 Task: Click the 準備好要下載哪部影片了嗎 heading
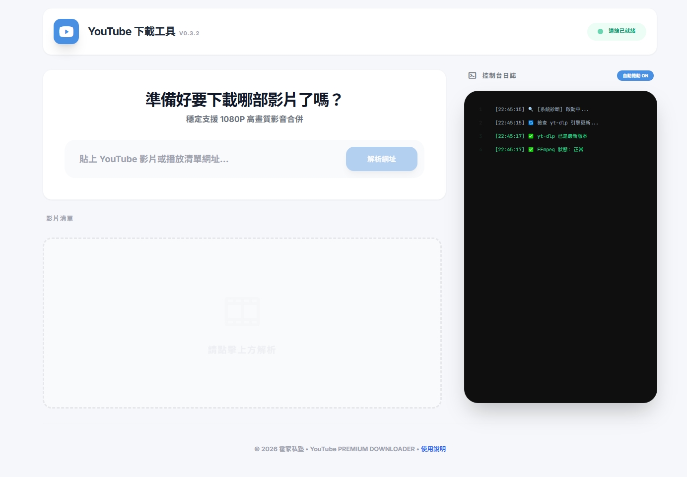tap(244, 100)
